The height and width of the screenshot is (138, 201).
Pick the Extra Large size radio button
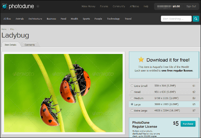tap(132, 110)
